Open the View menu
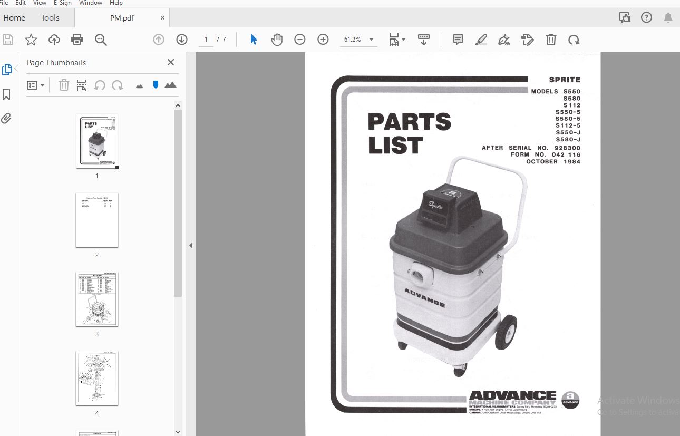The width and height of the screenshot is (680, 436). 40,3
